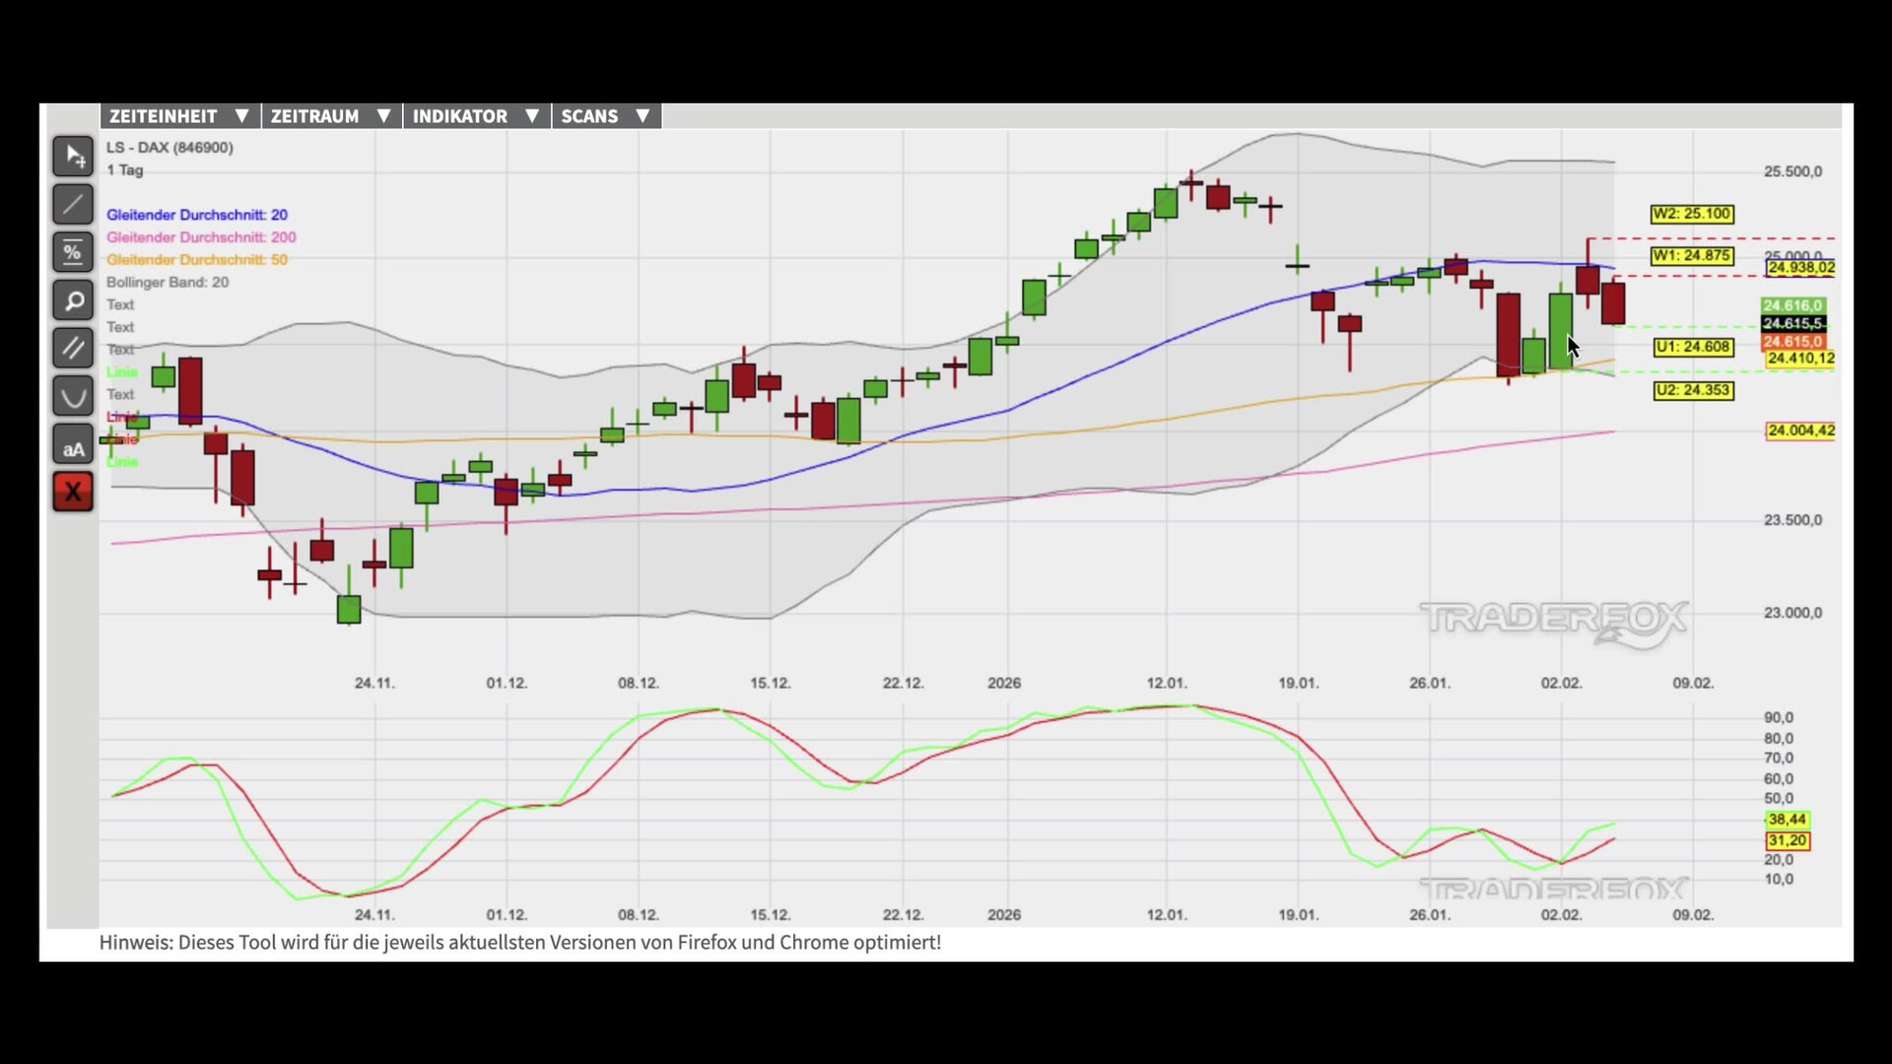This screenshot has width=1892, height=1064.
Task: Select the cursor pointer tool
Action: coord(73,157)
